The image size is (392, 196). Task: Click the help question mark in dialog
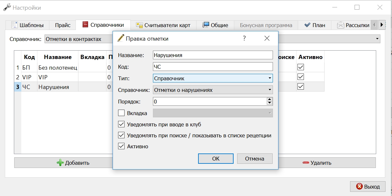tap(244, 38)
